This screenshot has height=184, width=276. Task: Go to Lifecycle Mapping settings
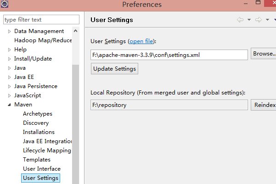pyautogui.click(x=47, y=151)
